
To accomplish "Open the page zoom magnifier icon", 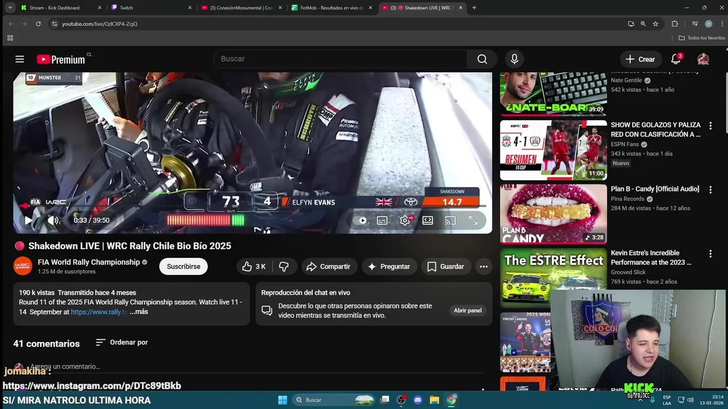I will (643, 24).
